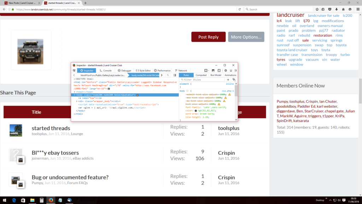Click the Filter Styles field
Image resolution: width=362 pixels, height=204 pixels.
[202, 80]
